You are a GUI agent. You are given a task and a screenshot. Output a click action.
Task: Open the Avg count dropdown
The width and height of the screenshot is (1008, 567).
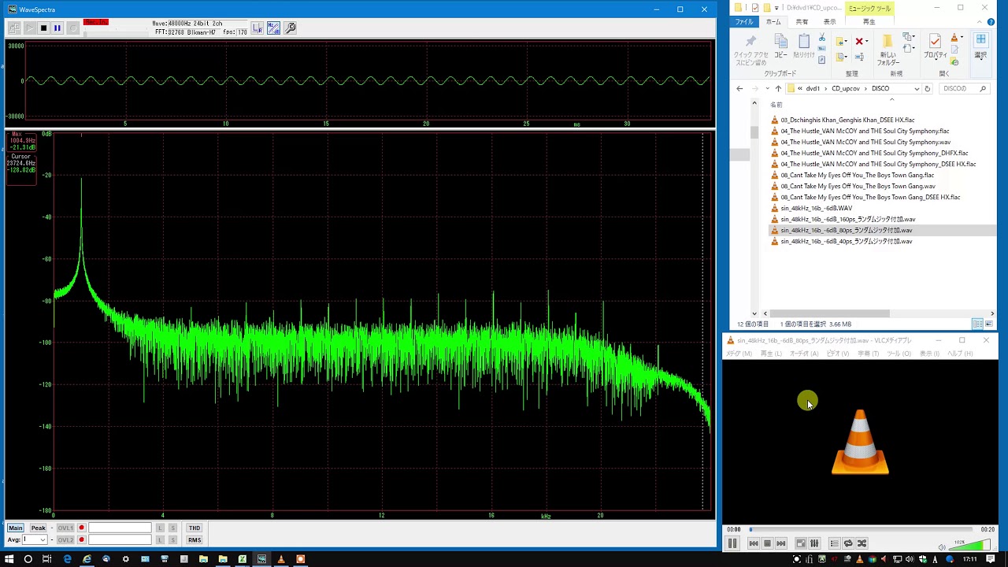pos(42,539)
